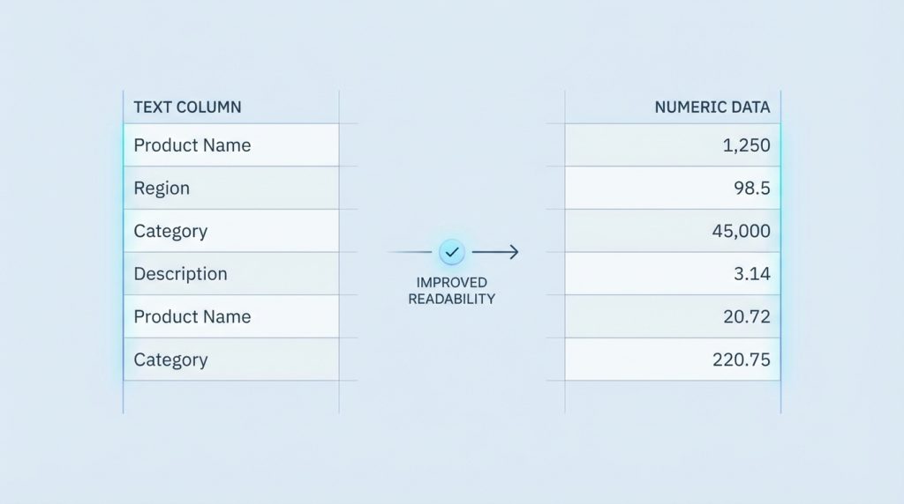
Task: Click the empty row below 220.75
Action: pos(673,397)
